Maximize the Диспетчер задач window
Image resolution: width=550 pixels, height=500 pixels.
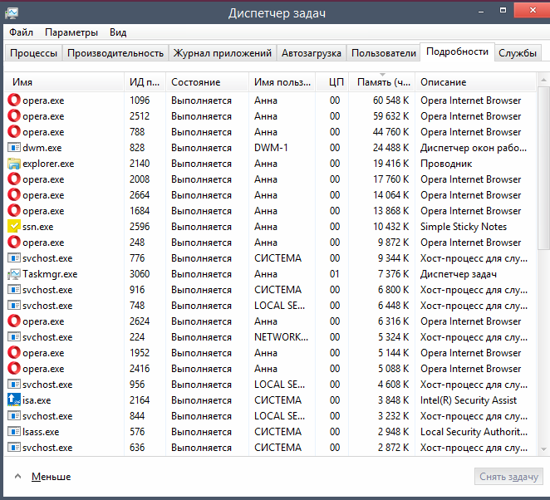pos(503,11)
